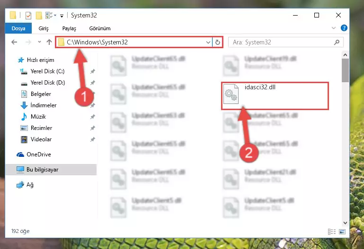Select the idasci32.dll file
Screen dimensions: 364x249
tap(275, 95)
